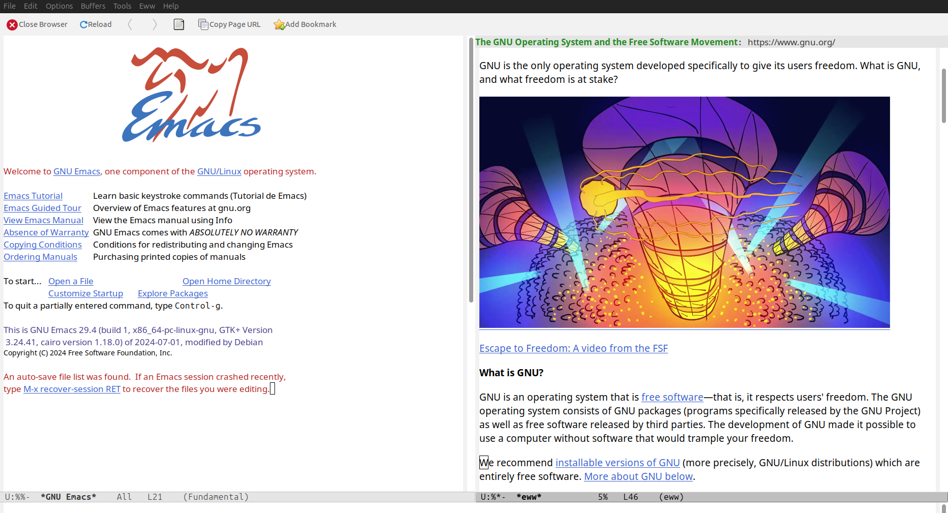Click the 'What is GNU?' heading
This screenshot has width=948, height=513.
(511, 373)
